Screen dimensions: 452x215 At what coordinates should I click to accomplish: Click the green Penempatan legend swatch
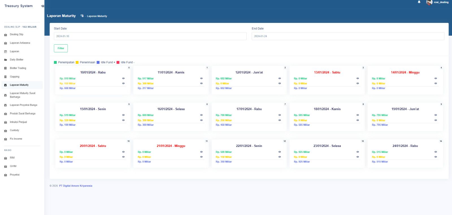(x=55, y=62)
